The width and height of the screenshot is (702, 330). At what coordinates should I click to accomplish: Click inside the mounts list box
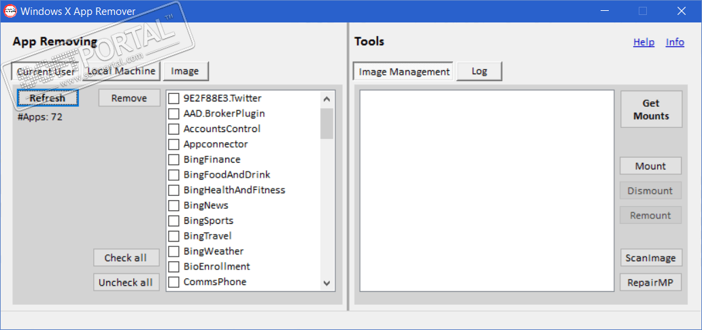pos(487,191)
